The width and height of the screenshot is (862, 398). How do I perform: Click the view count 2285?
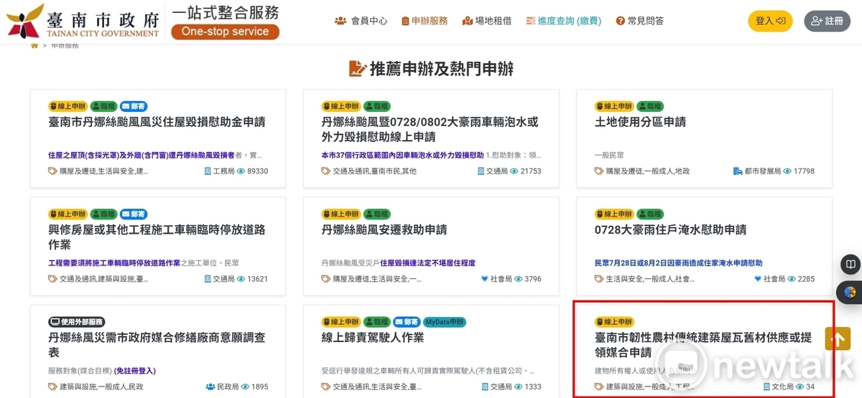click(x=806, y=279)
